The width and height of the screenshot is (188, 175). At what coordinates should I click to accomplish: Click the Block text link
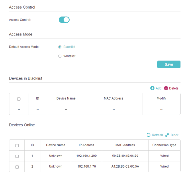click(x=175, y=135)
